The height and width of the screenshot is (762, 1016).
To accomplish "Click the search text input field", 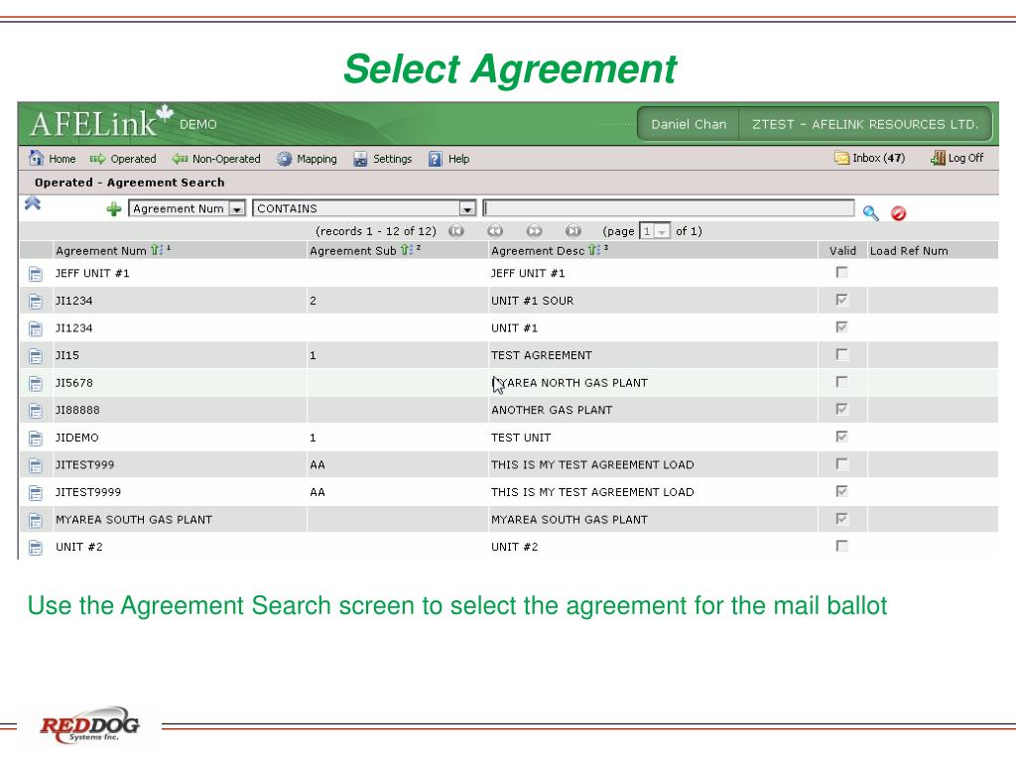I will tap(669, 208).
